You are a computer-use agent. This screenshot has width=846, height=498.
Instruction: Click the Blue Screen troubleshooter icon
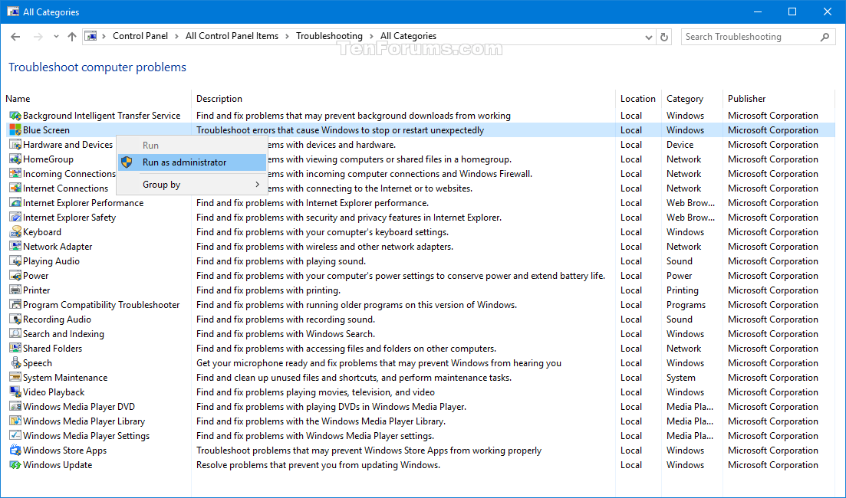pos(15,130)
